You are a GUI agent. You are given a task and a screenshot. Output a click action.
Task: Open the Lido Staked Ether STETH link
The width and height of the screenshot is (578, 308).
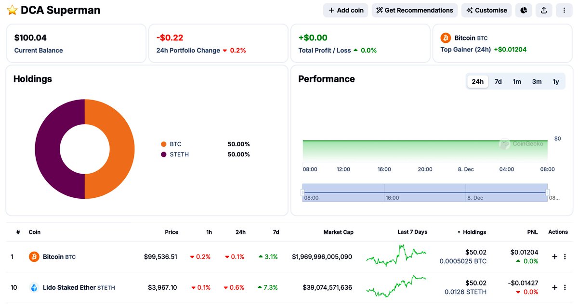click(79, 287)
